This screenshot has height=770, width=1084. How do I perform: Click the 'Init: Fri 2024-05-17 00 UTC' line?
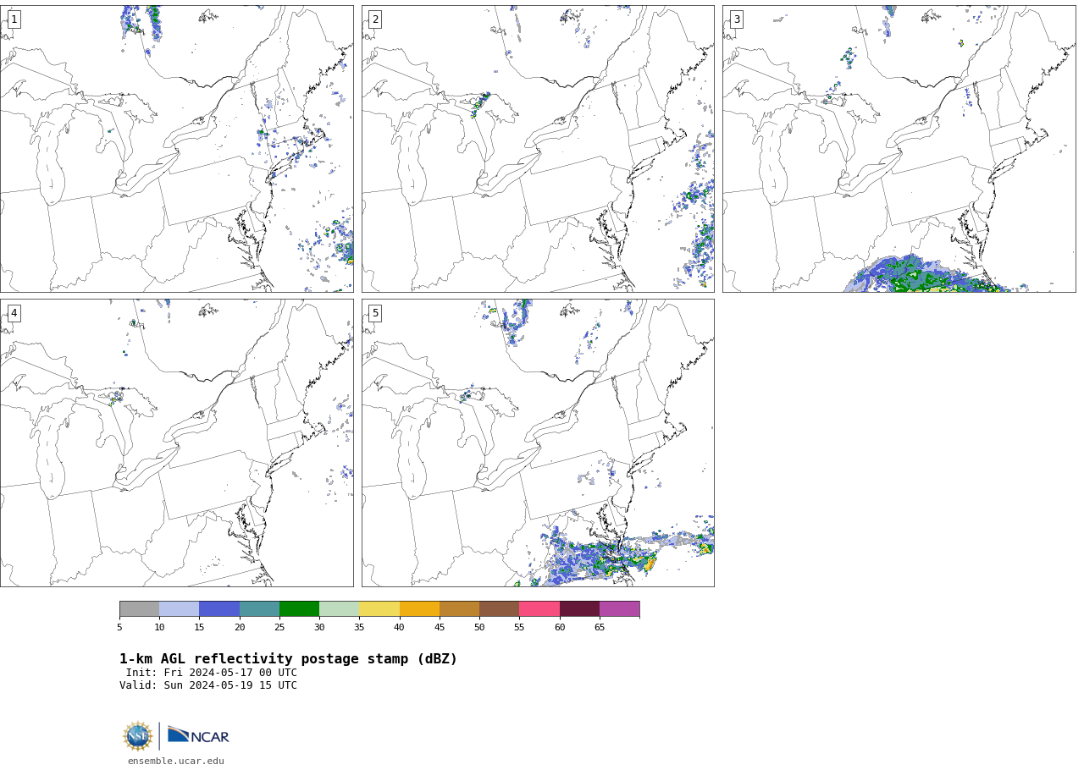point(212,674)
